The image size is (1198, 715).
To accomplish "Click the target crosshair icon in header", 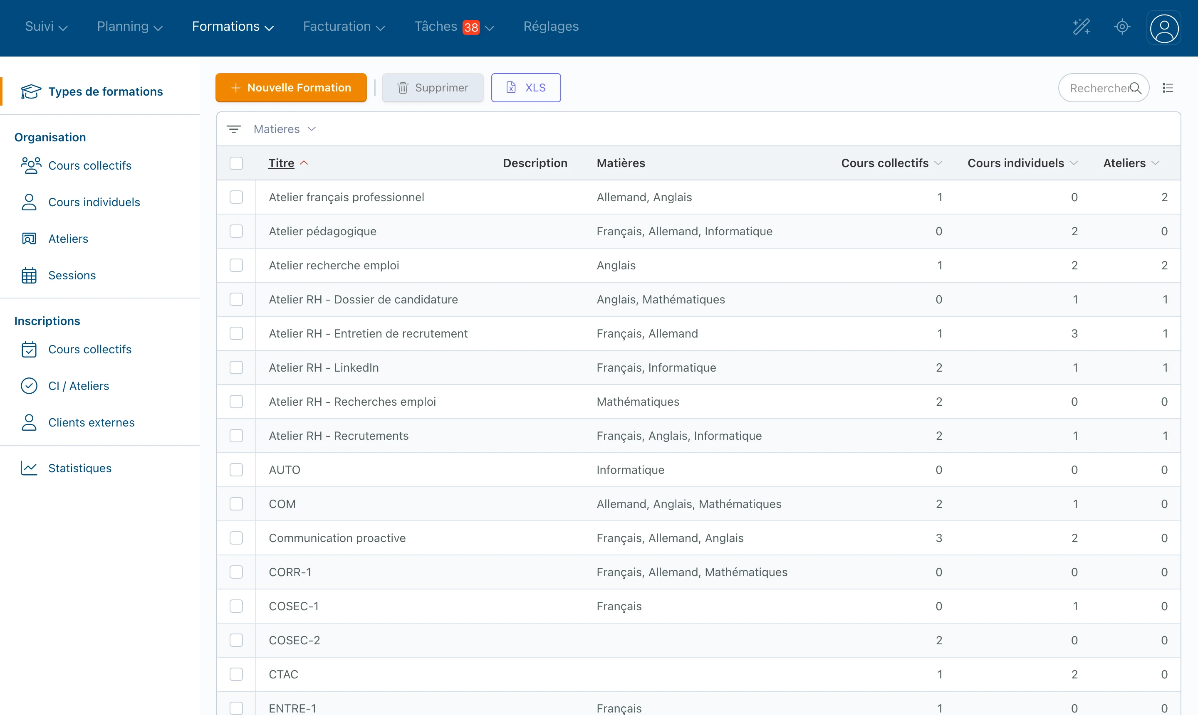I will [x=1122, y=27].
